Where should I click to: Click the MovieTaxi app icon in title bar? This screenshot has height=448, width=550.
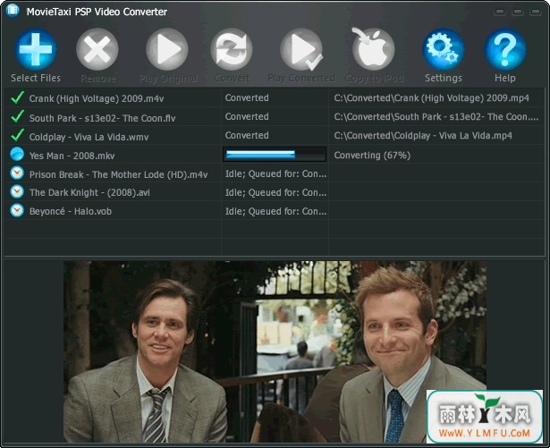click(13, 11)
